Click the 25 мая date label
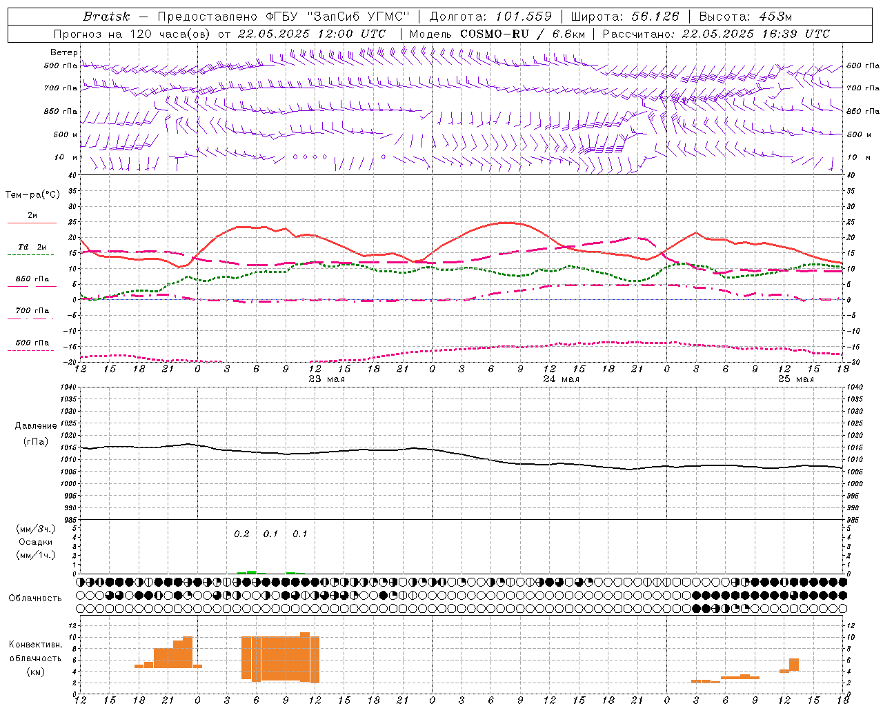 pyautogui.click(x=795, y=379)
